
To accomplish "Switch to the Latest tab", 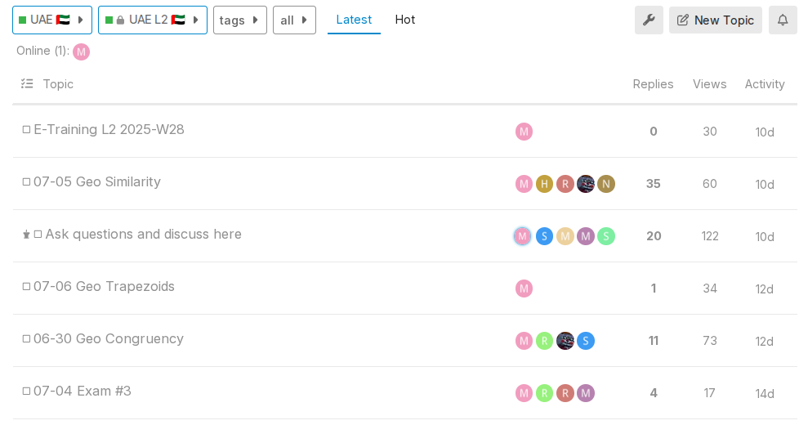I will click(x=354, y=20).
